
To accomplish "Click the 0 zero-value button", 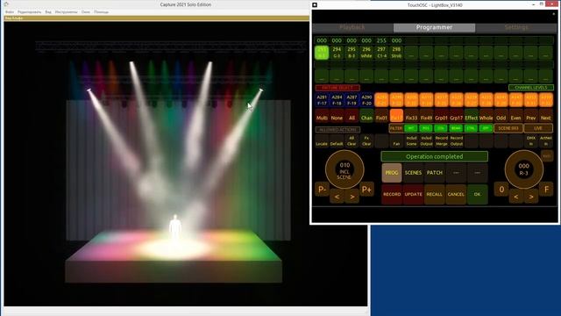I will click(501, 190).
